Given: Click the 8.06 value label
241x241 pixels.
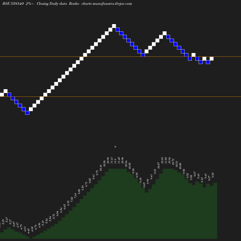Looking at the screenshot, I should coord(79,191).
